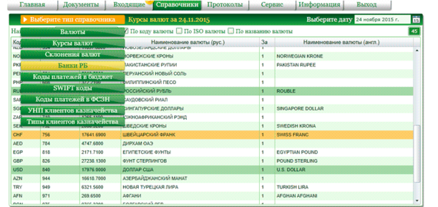Open the 'Документы' tab

click(x=81, y=5)
